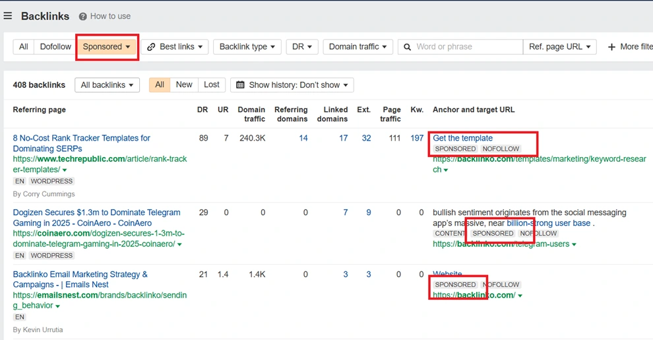Click the By Corry Cummings author text
The width and height of the screenshot is (653, 340).
coord(44,193)
